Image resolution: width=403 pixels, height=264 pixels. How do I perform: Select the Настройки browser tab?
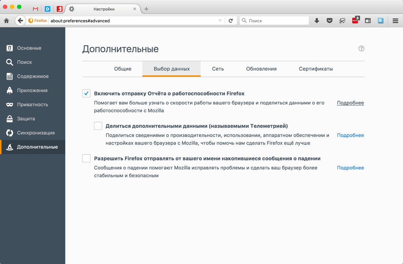point(104,9)
